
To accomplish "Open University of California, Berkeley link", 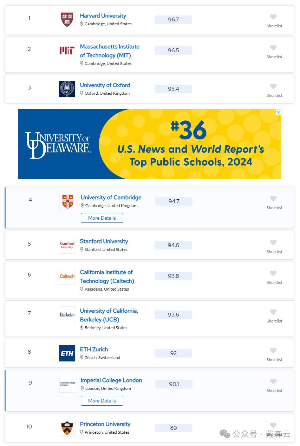I will [109, 315].
